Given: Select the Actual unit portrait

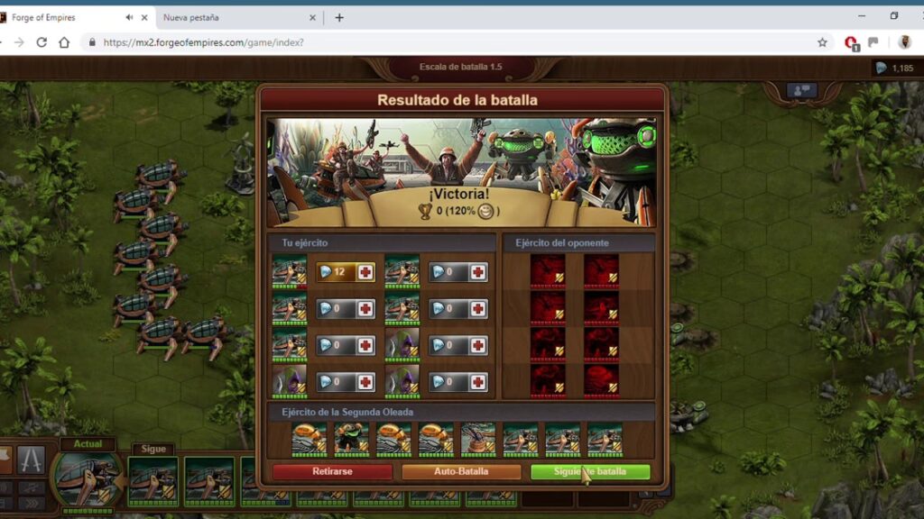Looking at the screenshot, I should (x=87, y=478).
